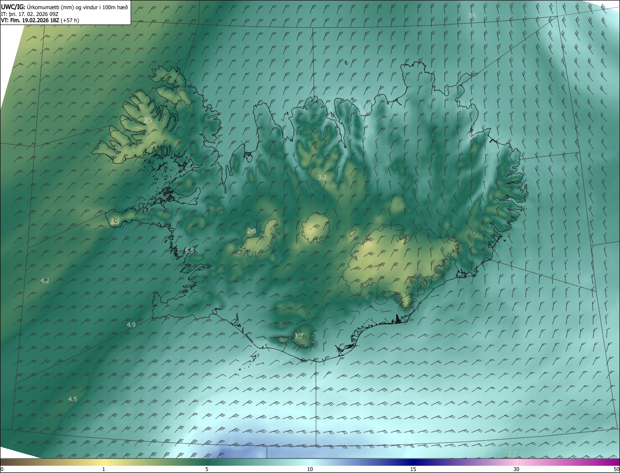This screenshot has width=620, height=473.
Task: Click the map value "2.6" in the Westfjords
Action: point(148,120)
